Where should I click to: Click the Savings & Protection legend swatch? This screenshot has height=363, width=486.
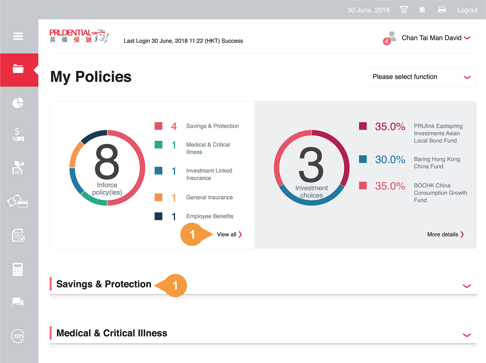[x=158, y=126]
